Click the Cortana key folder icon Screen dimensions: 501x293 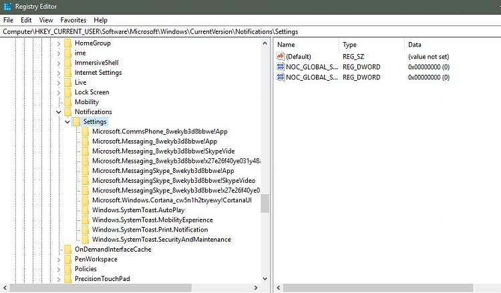(86, 200)
